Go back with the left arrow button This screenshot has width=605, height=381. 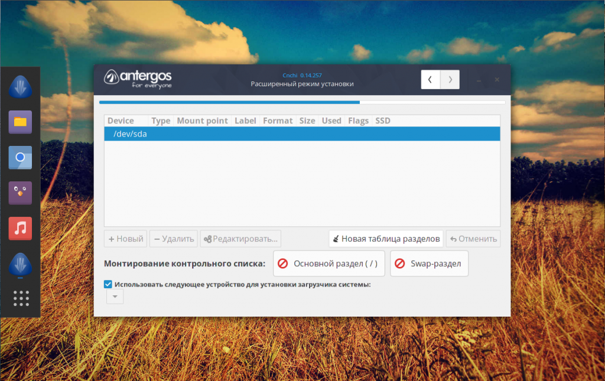tap(430, 79)
